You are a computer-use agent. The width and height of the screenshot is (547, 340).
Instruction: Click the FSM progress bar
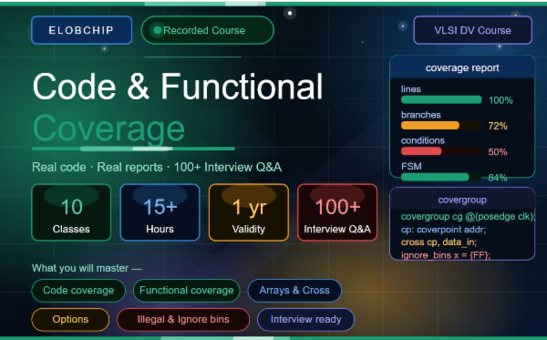[x=441, y=177]
